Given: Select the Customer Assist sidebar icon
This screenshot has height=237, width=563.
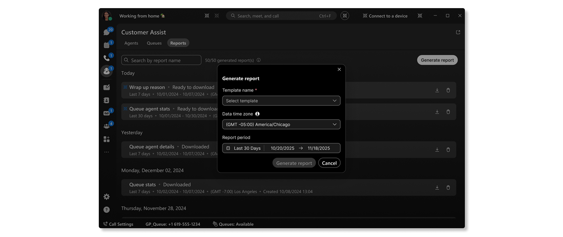Looking at the screenshot, I should click(x=107, y=71).
